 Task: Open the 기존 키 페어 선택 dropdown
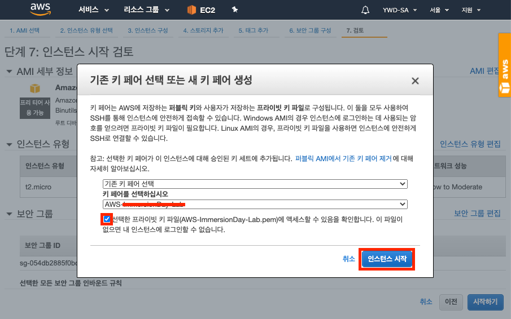coord(255,184)
